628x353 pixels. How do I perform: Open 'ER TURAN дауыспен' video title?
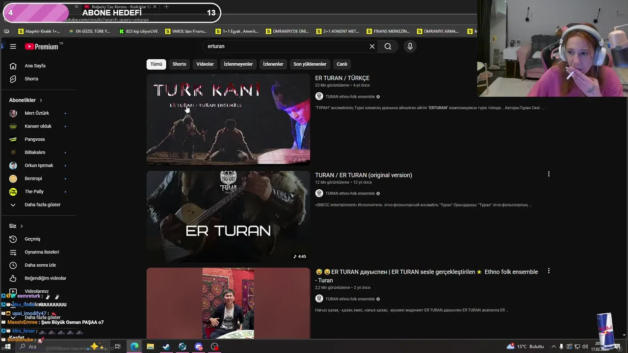pyautogui.click(x=426, y=276)
